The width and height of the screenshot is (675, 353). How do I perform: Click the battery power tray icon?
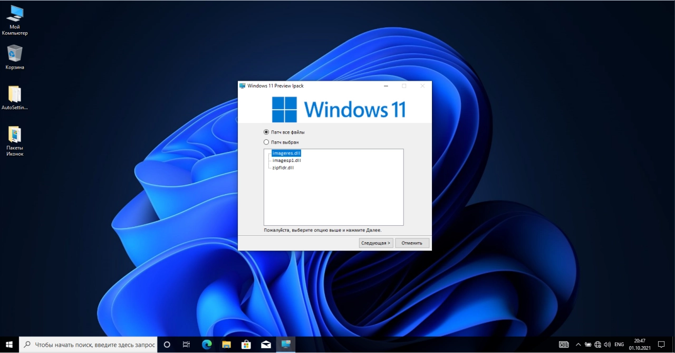coord(588,345)
